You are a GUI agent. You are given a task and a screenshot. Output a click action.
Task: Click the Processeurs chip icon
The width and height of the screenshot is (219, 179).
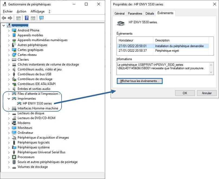[x=14, y=157]
